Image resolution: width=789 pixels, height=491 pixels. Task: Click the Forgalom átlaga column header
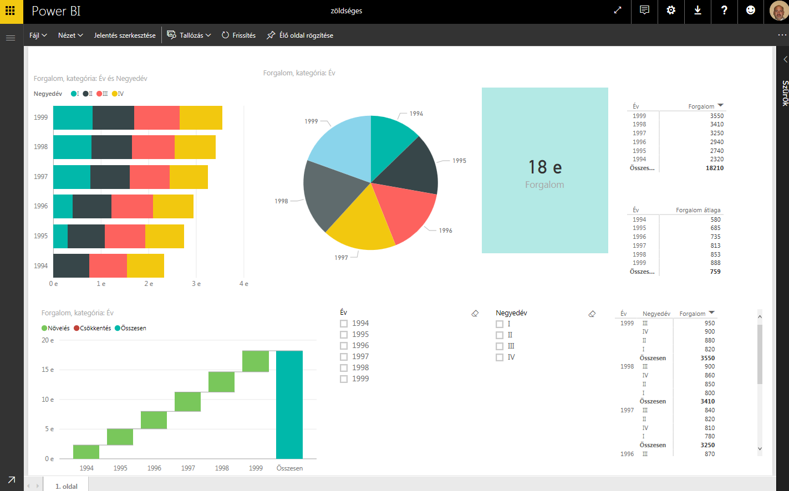pyautogui.click(x=698, y=210)
